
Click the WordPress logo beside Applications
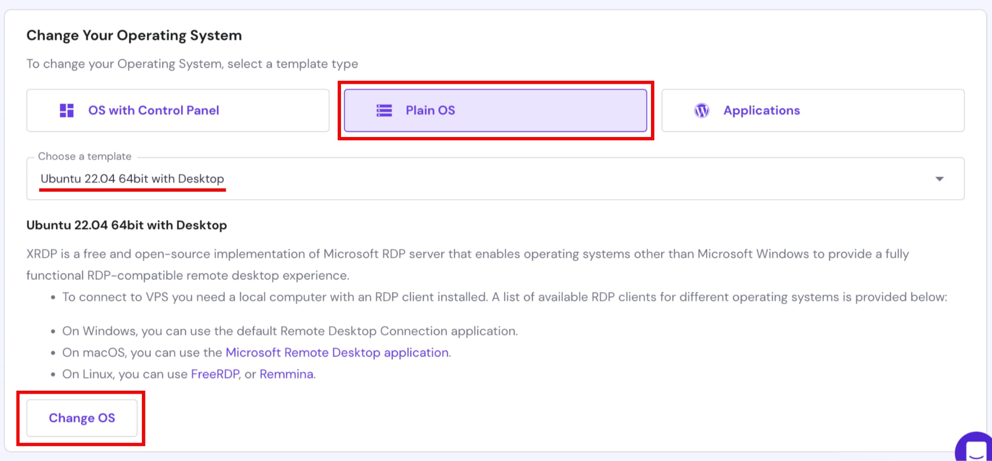(701, 110)
